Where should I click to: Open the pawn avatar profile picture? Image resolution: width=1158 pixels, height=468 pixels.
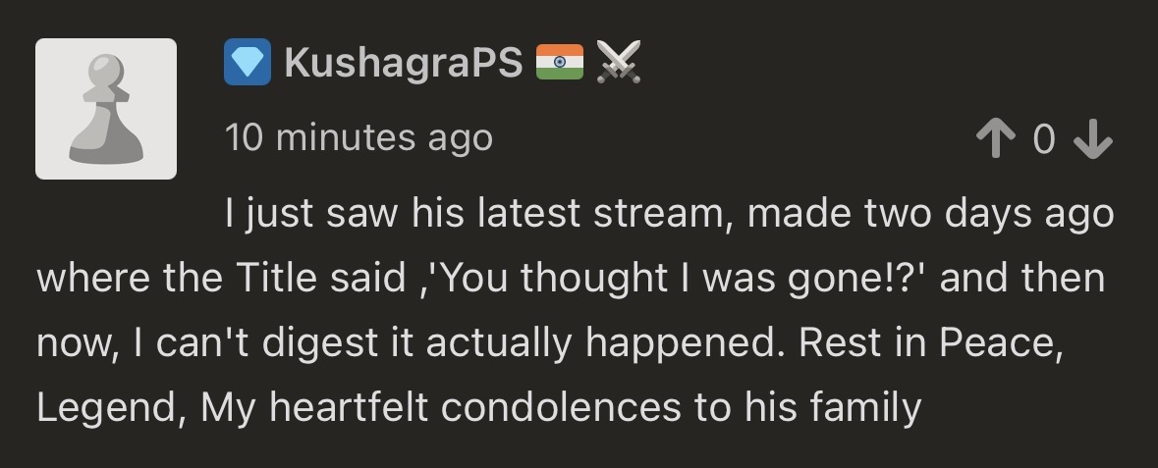tap(106, 109)
